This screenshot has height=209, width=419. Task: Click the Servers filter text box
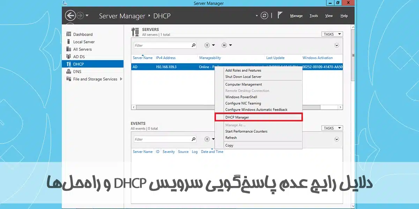tap(162, 45)
